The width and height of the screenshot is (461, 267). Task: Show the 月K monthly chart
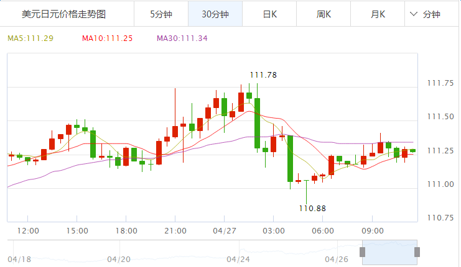tap(378, 14)
